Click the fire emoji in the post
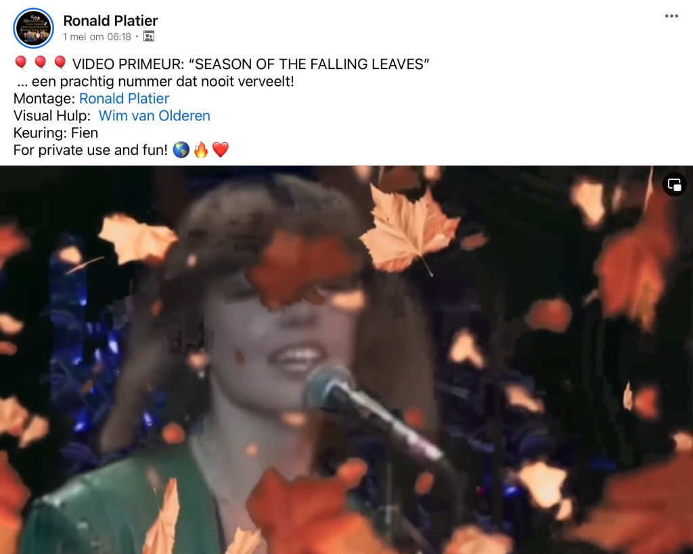693x554 pixels. (200, 149)
